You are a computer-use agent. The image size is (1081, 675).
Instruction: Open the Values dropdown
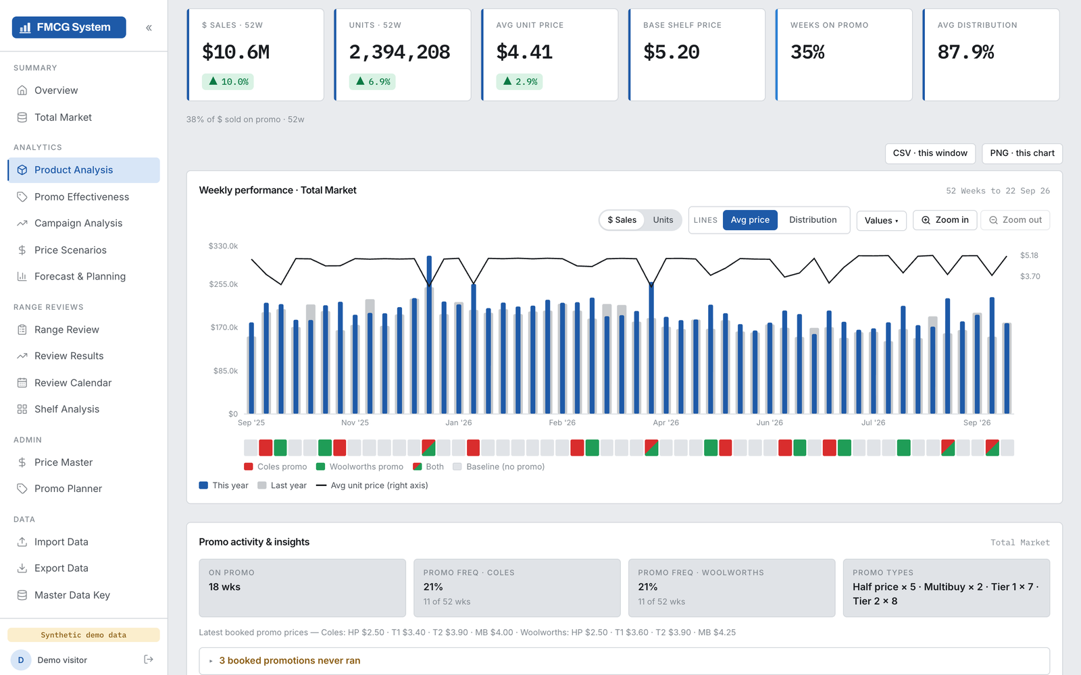tap(882, 221)
